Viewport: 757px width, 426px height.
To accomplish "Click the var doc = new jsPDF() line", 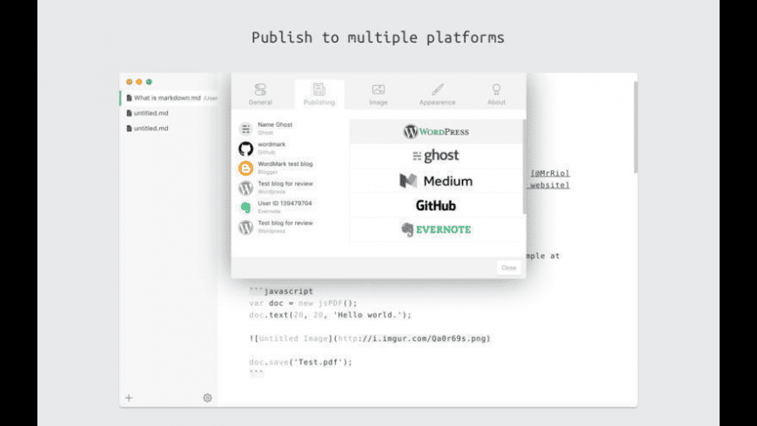I will point(303,303).
